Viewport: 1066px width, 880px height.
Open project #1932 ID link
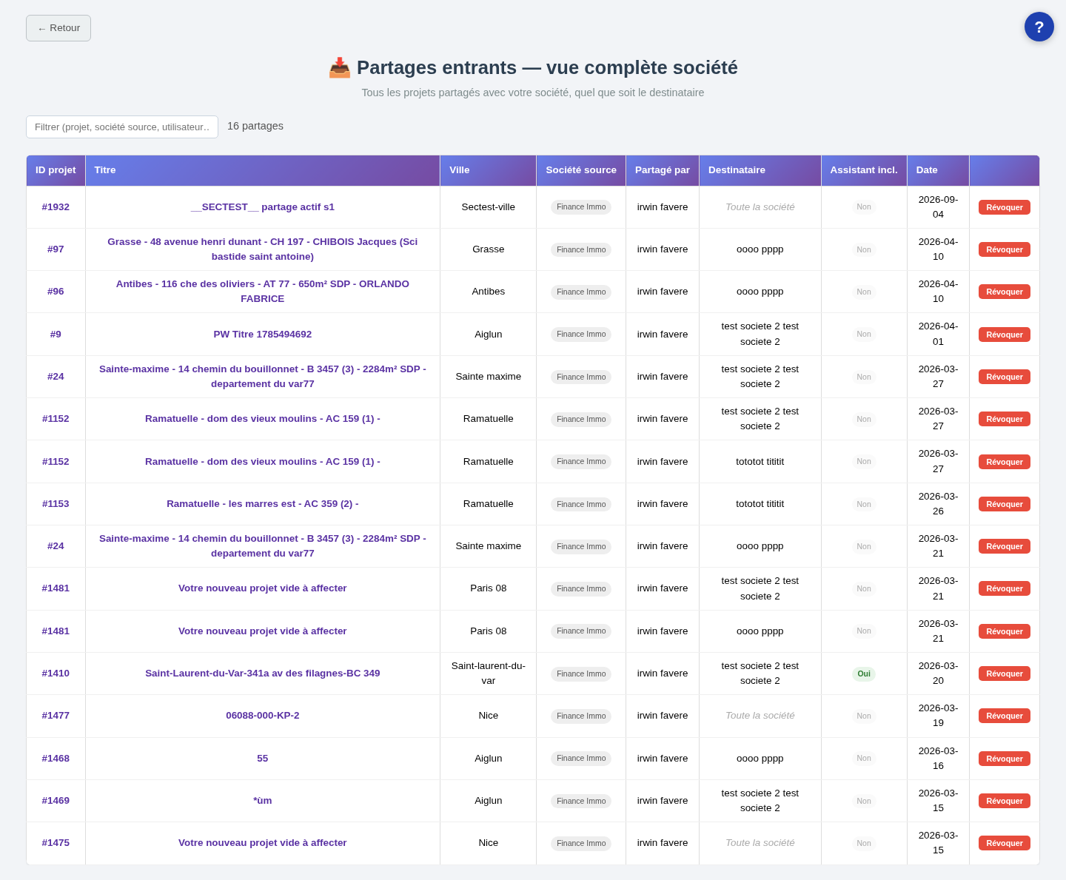56,207
